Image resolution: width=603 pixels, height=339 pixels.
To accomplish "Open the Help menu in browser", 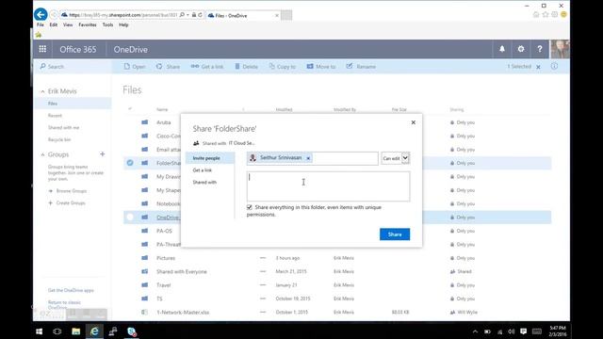I will (x=123, y=24).
